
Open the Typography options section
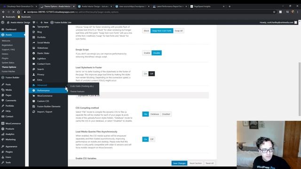click(x=43, y=27)
